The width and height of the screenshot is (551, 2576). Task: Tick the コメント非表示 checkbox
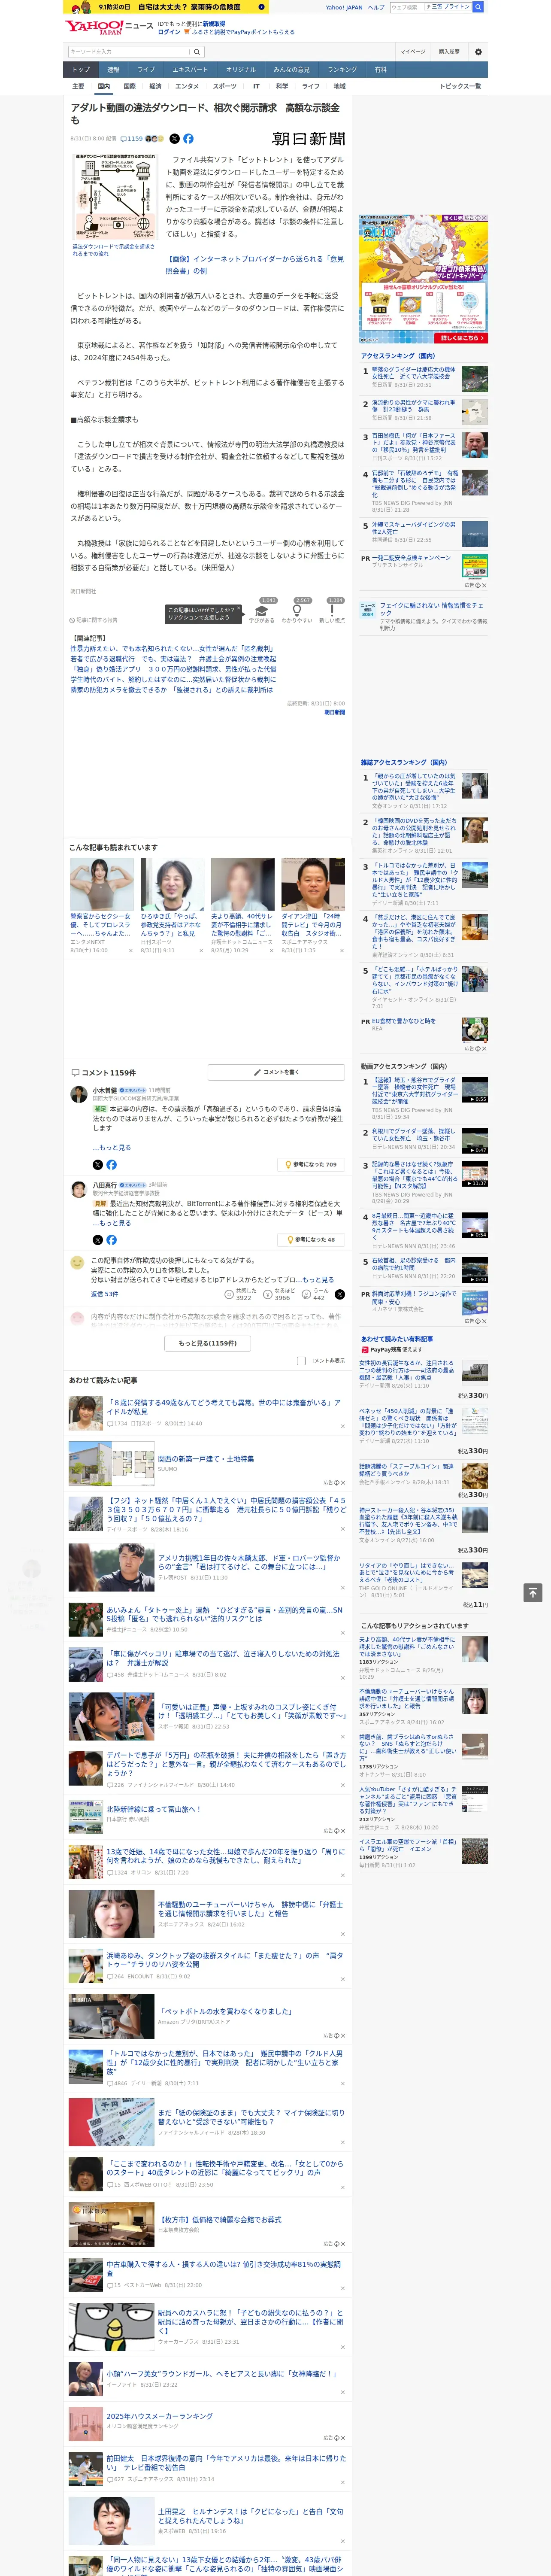click(x=301, y=1361)
